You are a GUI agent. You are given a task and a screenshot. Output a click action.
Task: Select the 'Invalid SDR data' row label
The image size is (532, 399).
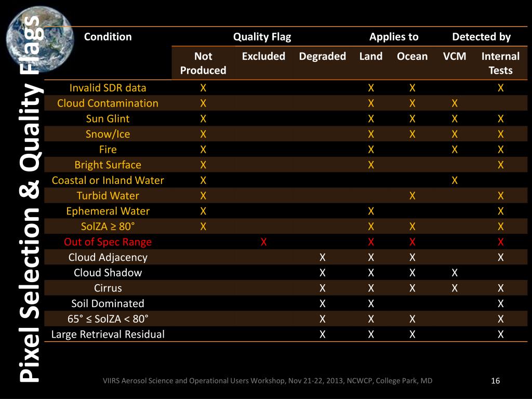click(108, 88)
